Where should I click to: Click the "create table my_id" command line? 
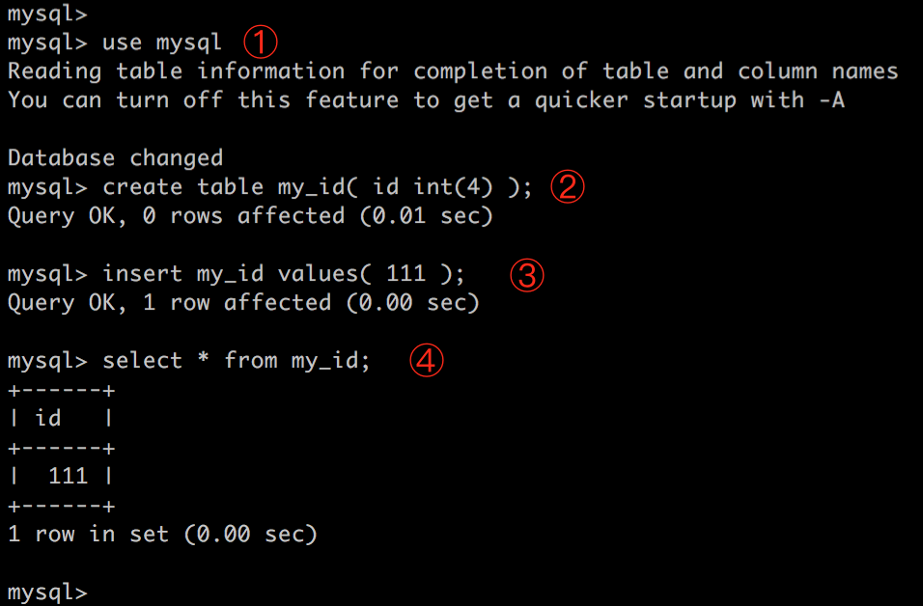coord(317,187)
